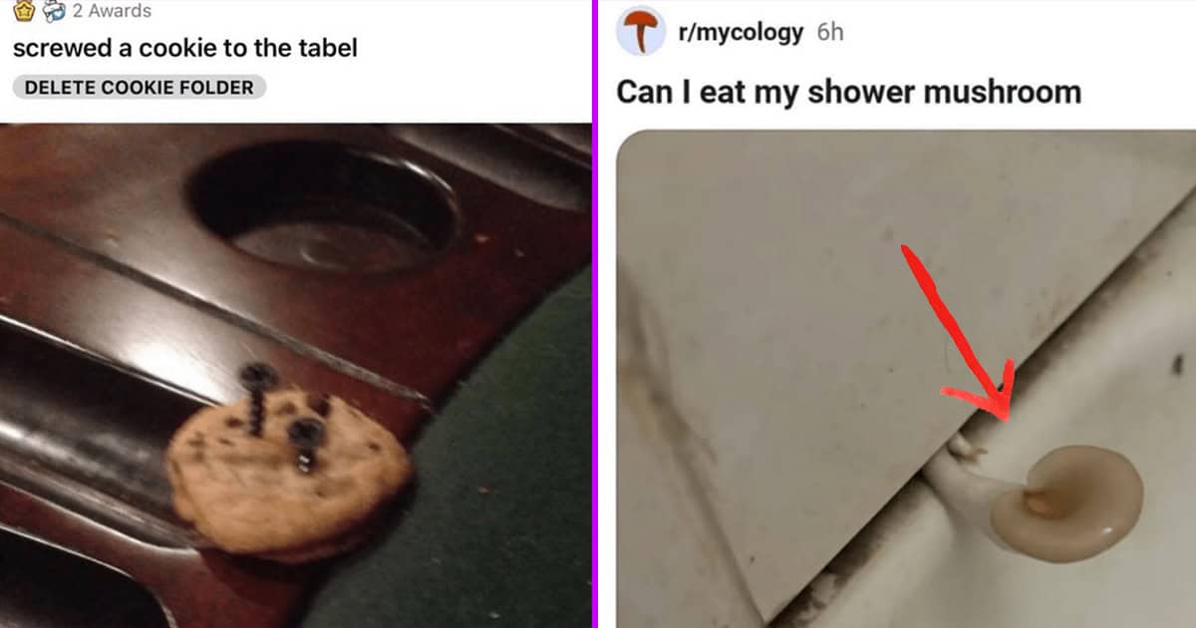Click the 6h post timestamp

(829, 32)
